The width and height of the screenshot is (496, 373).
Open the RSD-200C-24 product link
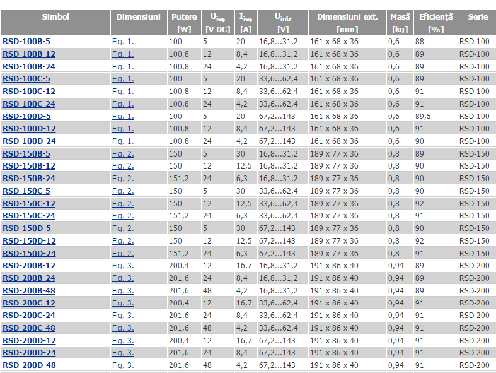tap(29, 316)
